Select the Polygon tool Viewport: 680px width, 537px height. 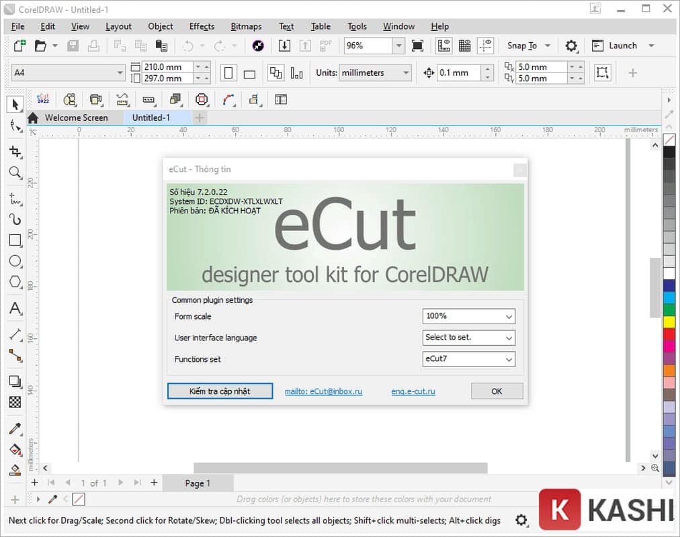15,282
